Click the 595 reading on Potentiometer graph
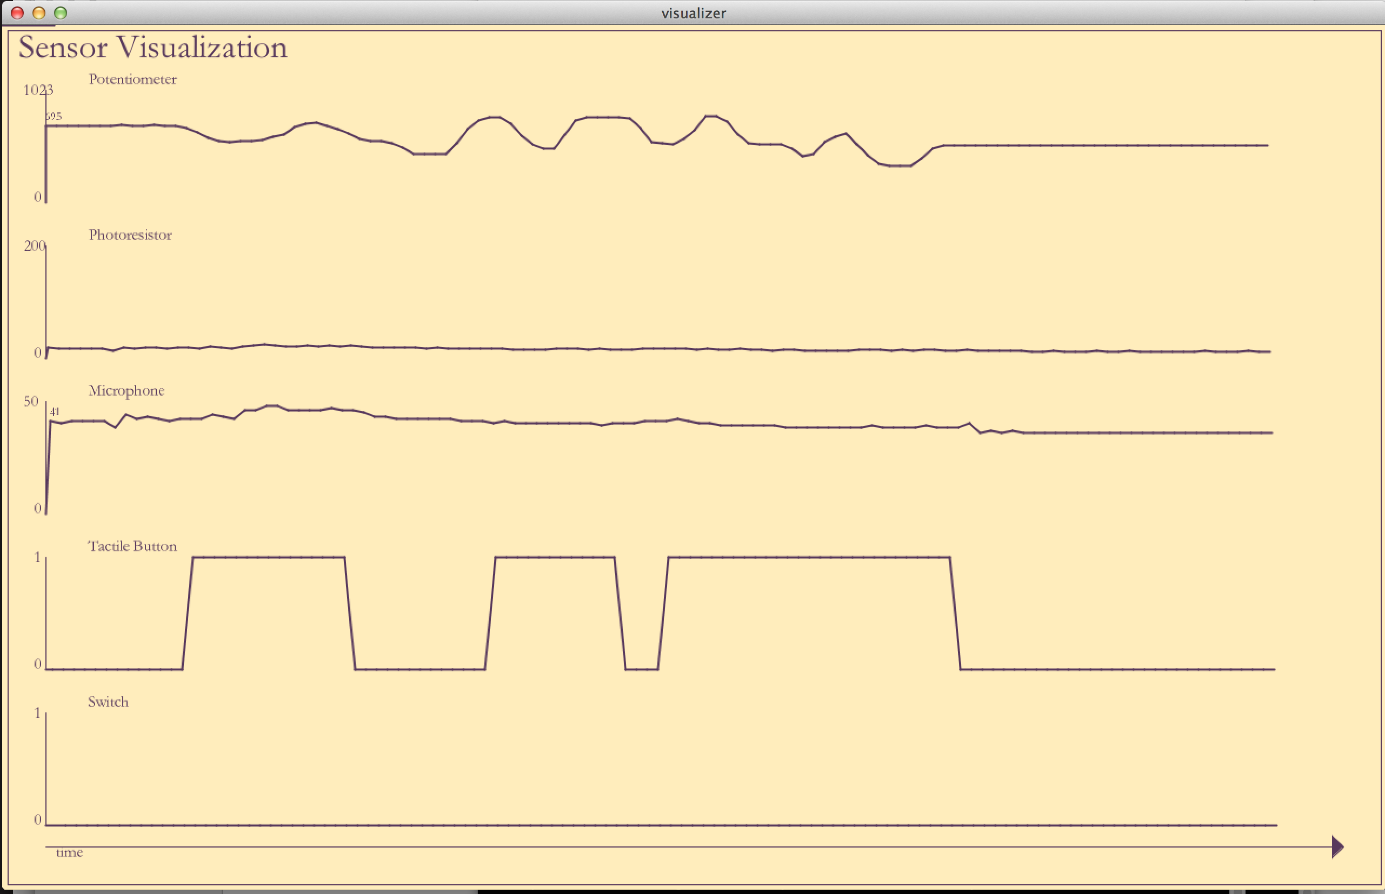1385x894 pixels. [x=54, y=116]
